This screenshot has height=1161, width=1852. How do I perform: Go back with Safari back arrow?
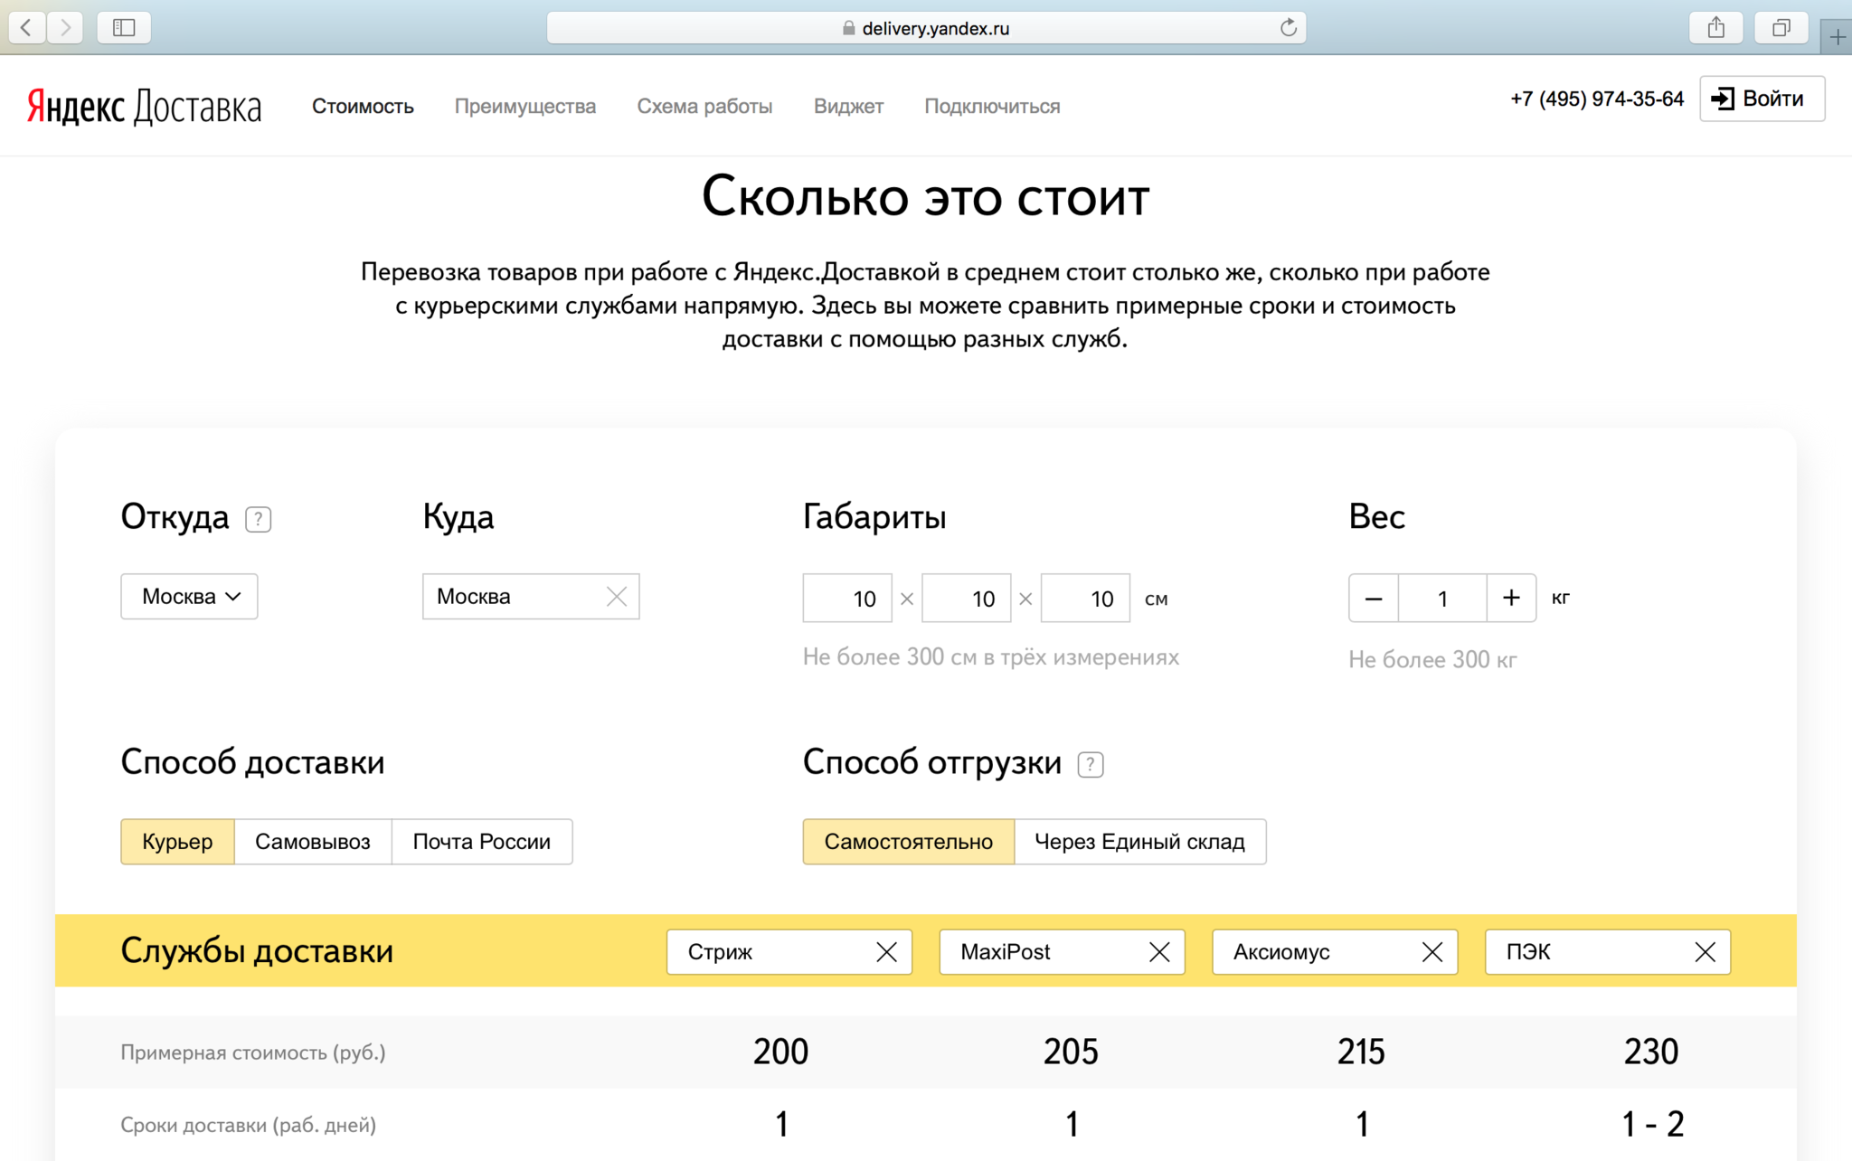pyautogui.click(x=27, y=27)
